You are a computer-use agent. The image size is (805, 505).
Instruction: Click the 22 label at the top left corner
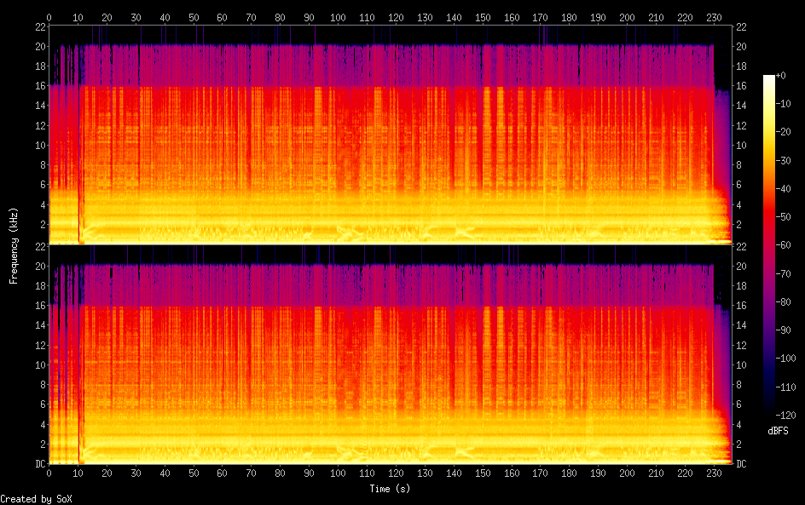click(38, 27)
